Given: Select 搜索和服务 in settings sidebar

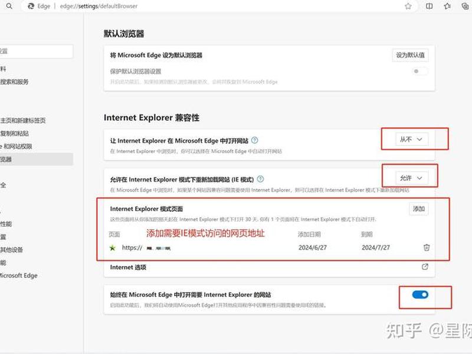Looking at the screenshot, I should click(x=14, y=82).
